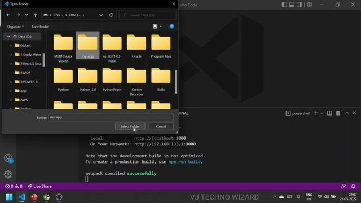Screen dimensions: 361x203
Task: Toggle VS Code primary side bar layout
Action: tap(284, 5)
